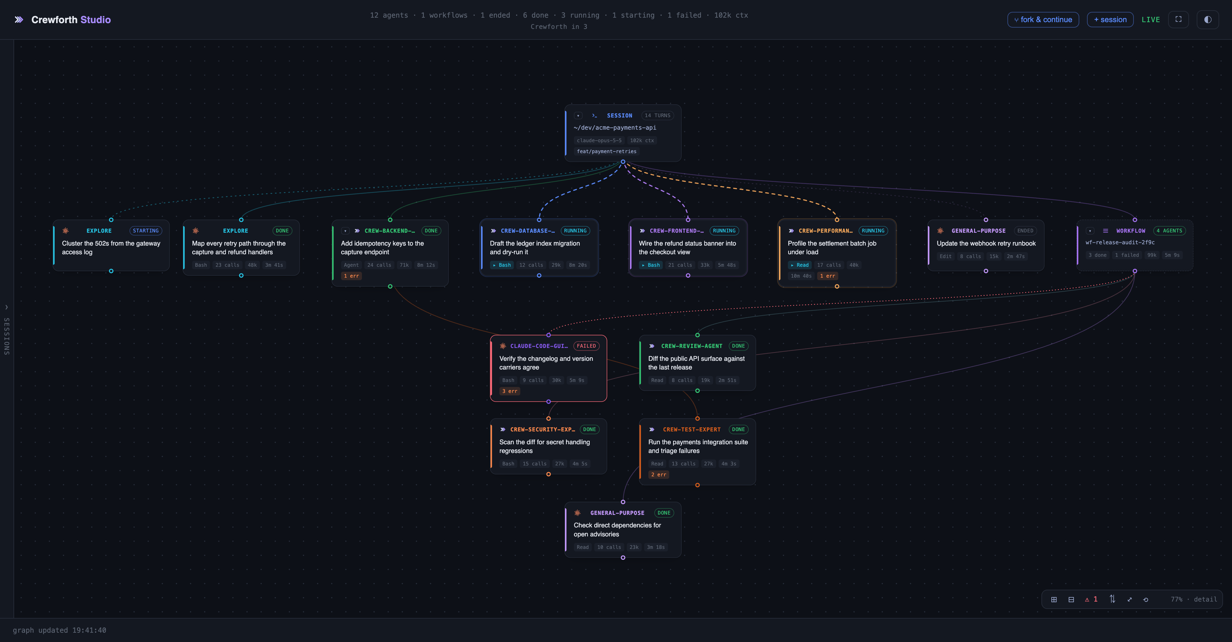The image size is (1232, 642).
Task: Click the 1 err badge on CREW-PERFORMAN card
Action: (x=828, y=276)
